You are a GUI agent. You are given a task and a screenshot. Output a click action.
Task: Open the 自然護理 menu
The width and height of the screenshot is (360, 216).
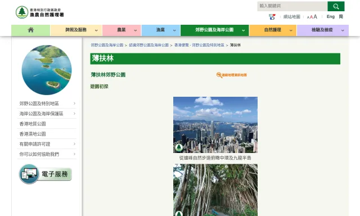[x=273, y=30]
